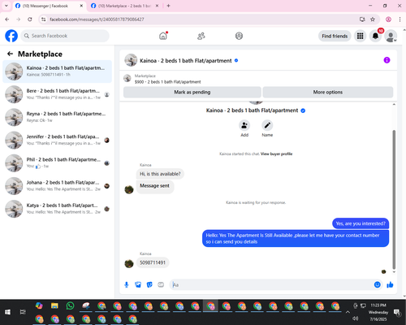Click the Find friends button
406x325 pixels.
click(x=335, y=36)
